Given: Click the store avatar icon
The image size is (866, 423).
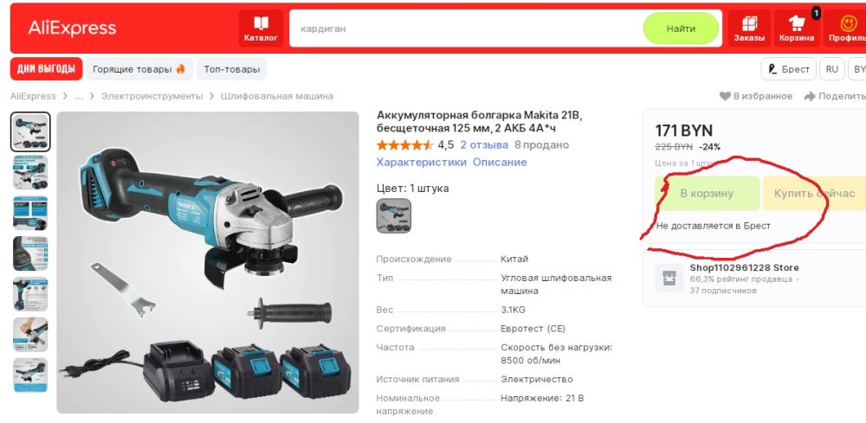Looking at the screenshot, I should tap(669, 278).
